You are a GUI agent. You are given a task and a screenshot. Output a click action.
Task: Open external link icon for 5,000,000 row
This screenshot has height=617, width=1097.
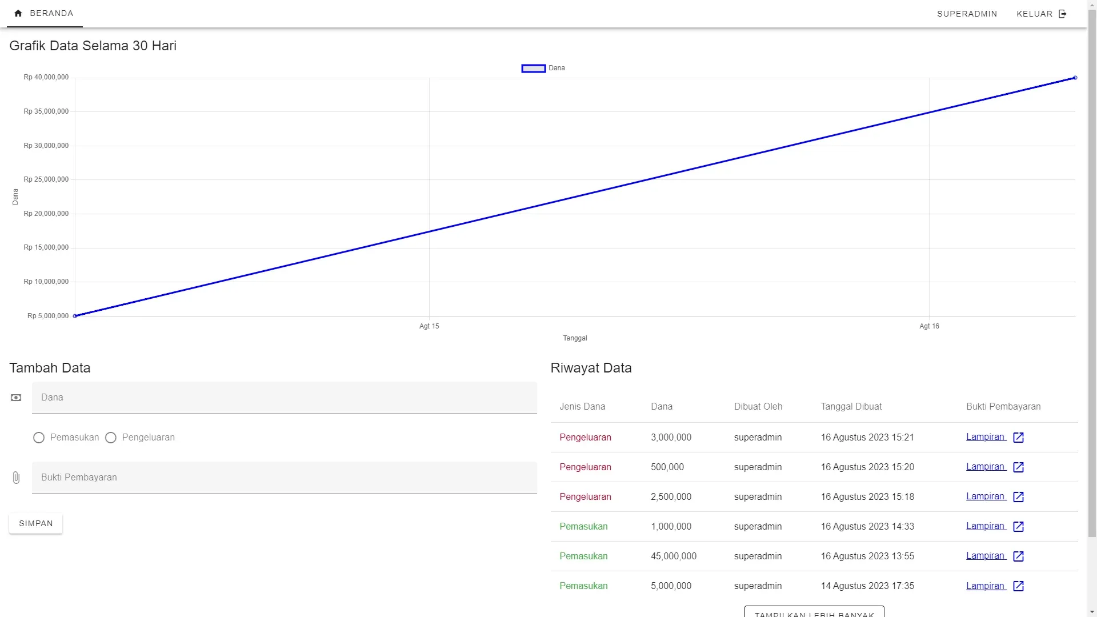click(x=1018, y=586)
